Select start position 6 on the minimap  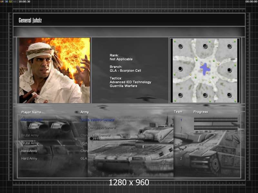pyautogui.click(x=180, y=46)
